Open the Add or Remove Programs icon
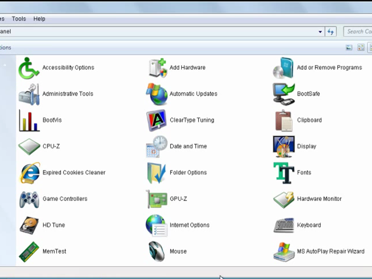 coord(284,68)
